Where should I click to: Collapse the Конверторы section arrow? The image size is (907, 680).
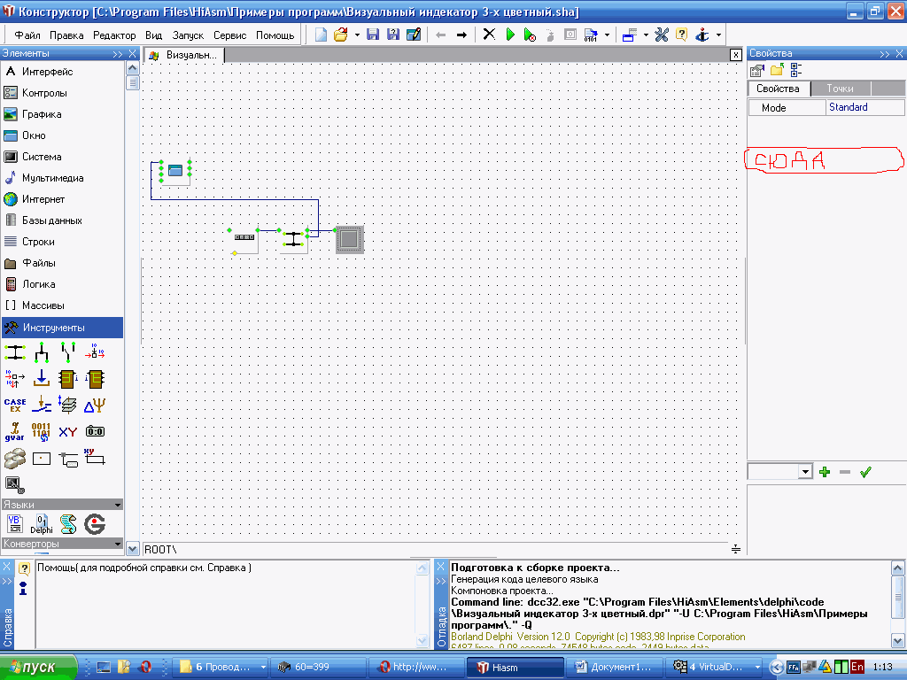[117, 544]
